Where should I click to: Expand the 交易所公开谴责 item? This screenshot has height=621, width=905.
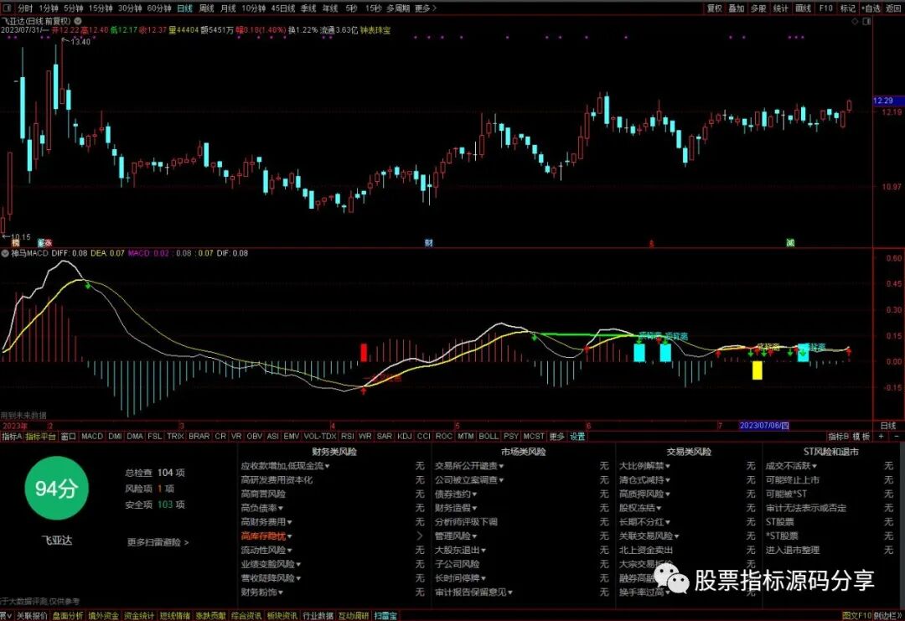tap(469, 466)
